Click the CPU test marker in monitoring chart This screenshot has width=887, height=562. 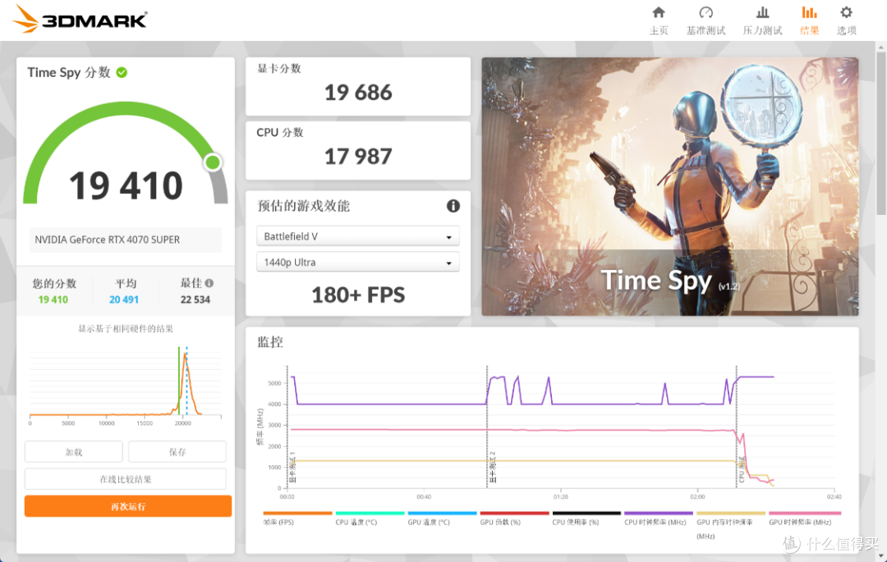[742, 470]
